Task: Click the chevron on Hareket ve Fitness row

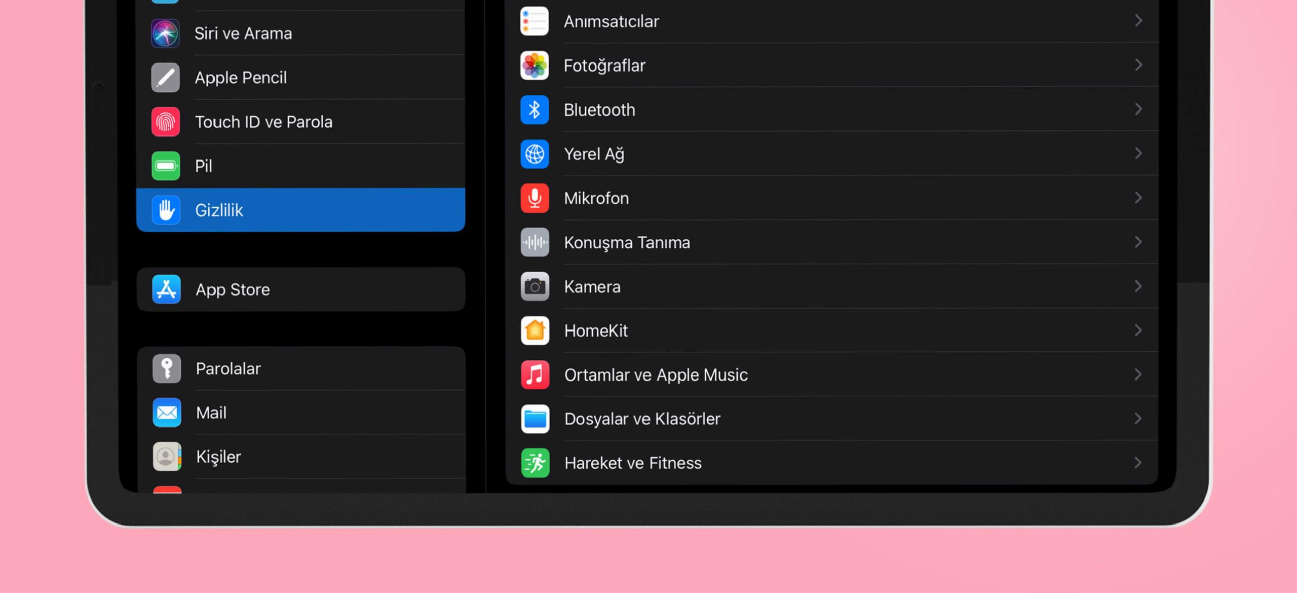Action: [1138, 462]
